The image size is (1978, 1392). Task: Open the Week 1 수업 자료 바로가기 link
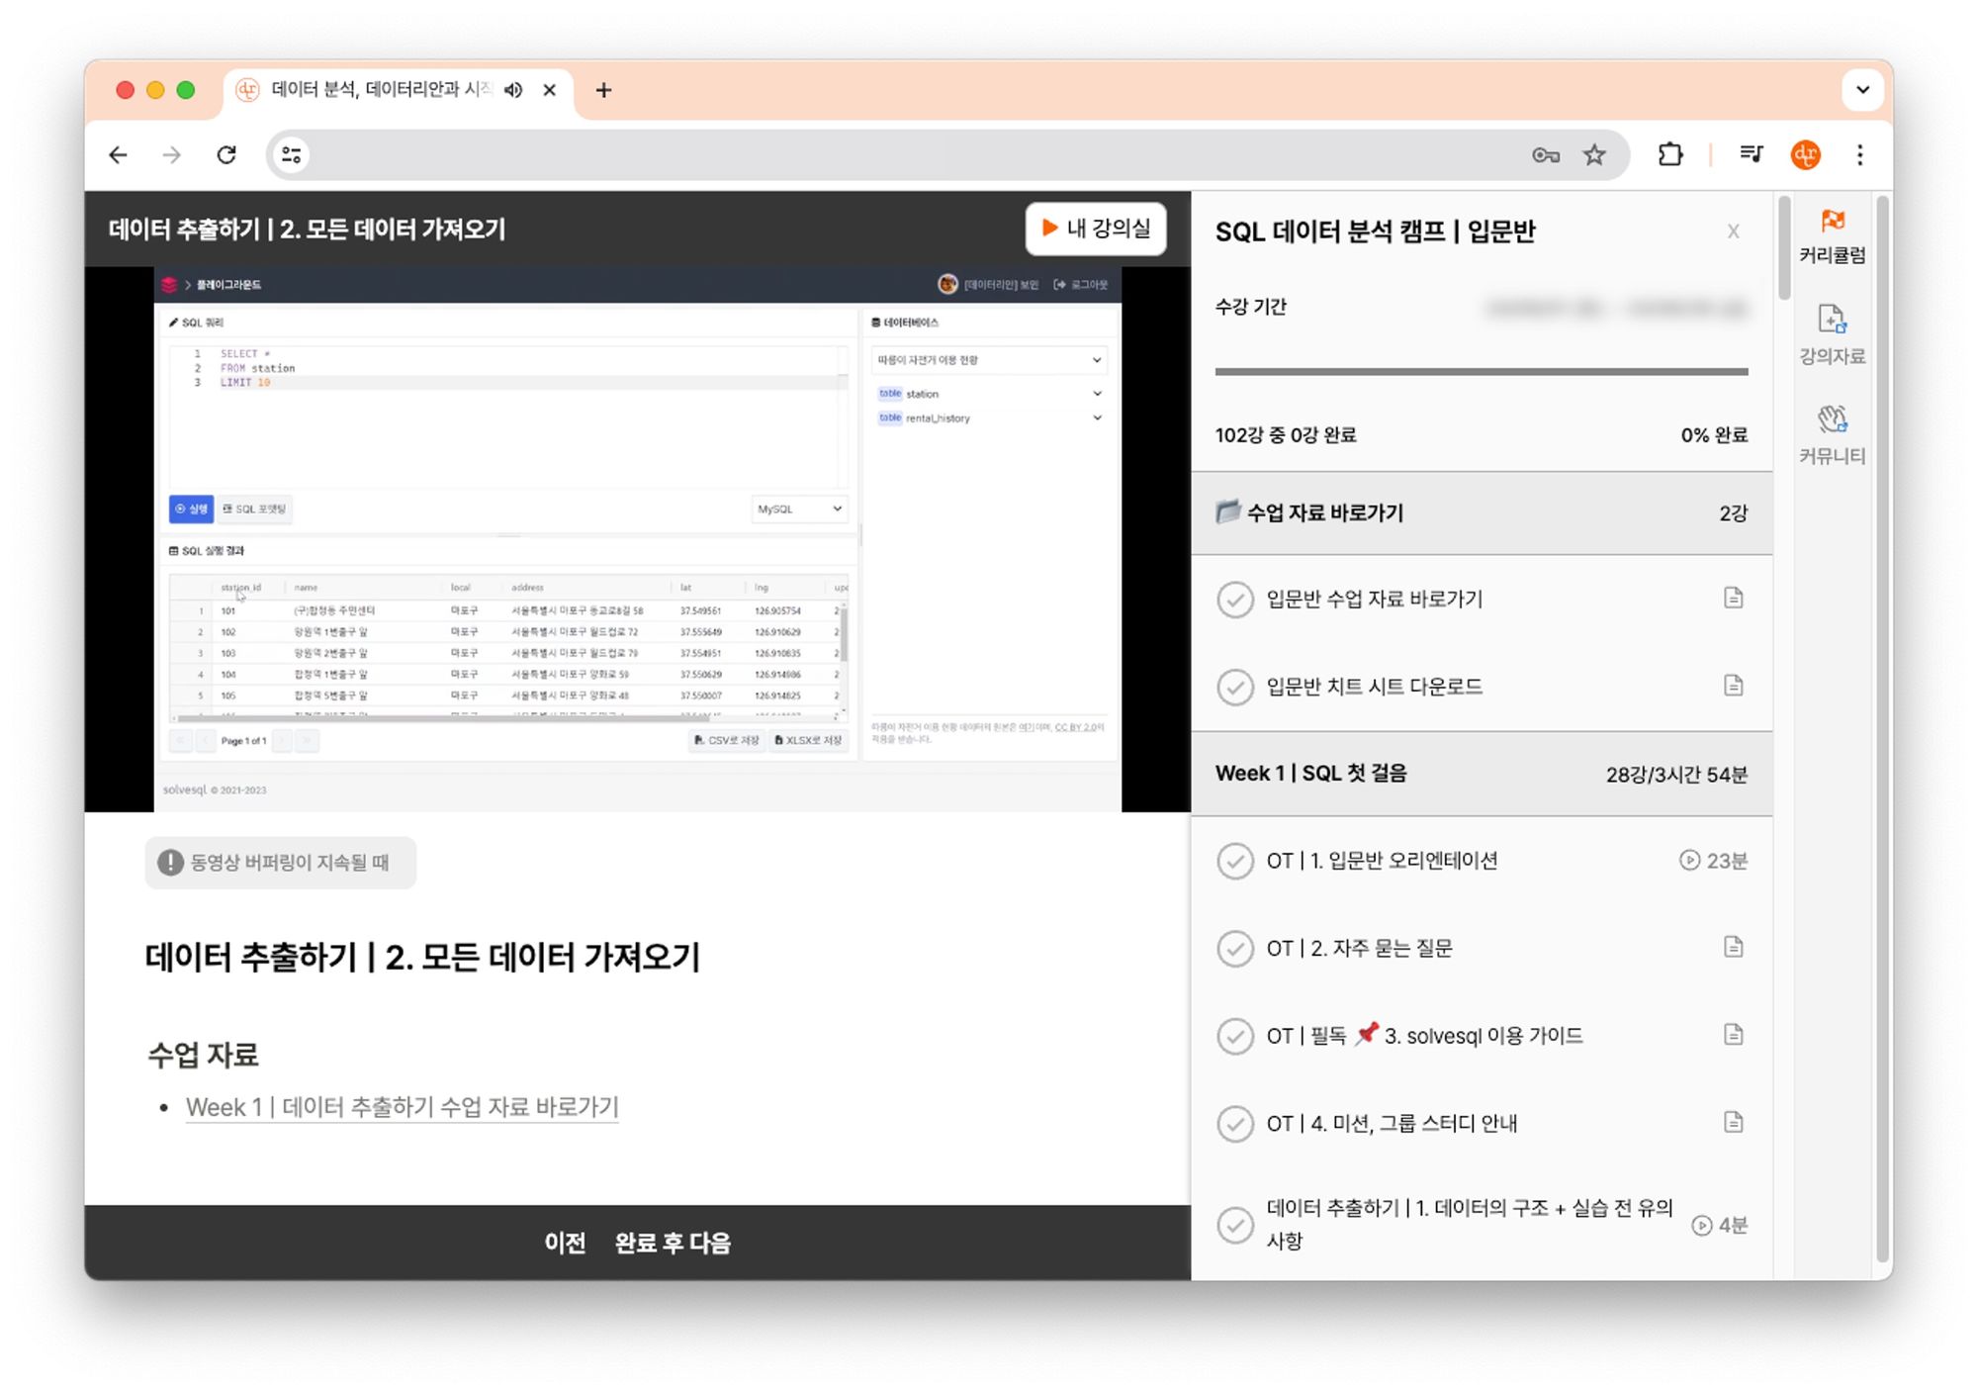tap(402, 1107)
